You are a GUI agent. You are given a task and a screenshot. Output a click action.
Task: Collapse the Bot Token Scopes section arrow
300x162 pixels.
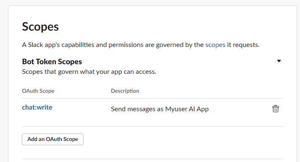click(x=279, y=61)
